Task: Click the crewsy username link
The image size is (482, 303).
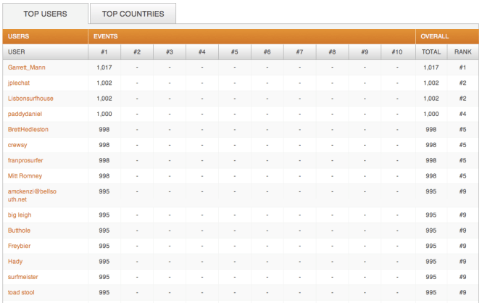Action: [18, 145]
